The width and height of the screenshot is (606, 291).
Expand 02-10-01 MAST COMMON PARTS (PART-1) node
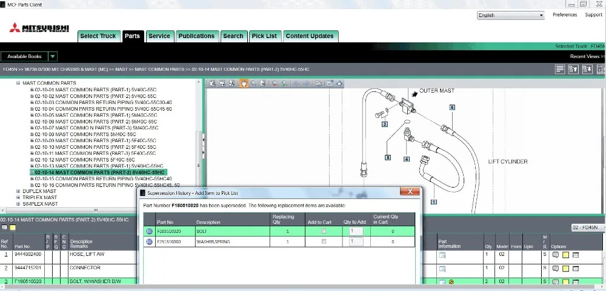32,90
